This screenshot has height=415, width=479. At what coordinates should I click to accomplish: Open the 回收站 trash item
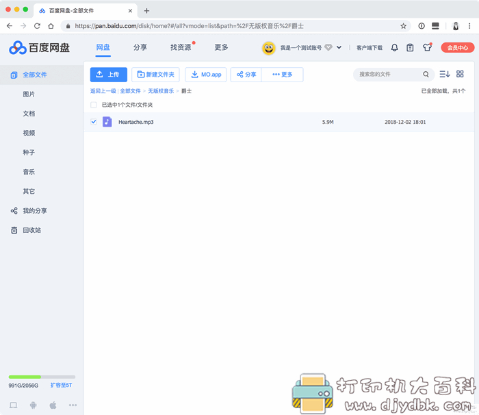pos(26,230)
